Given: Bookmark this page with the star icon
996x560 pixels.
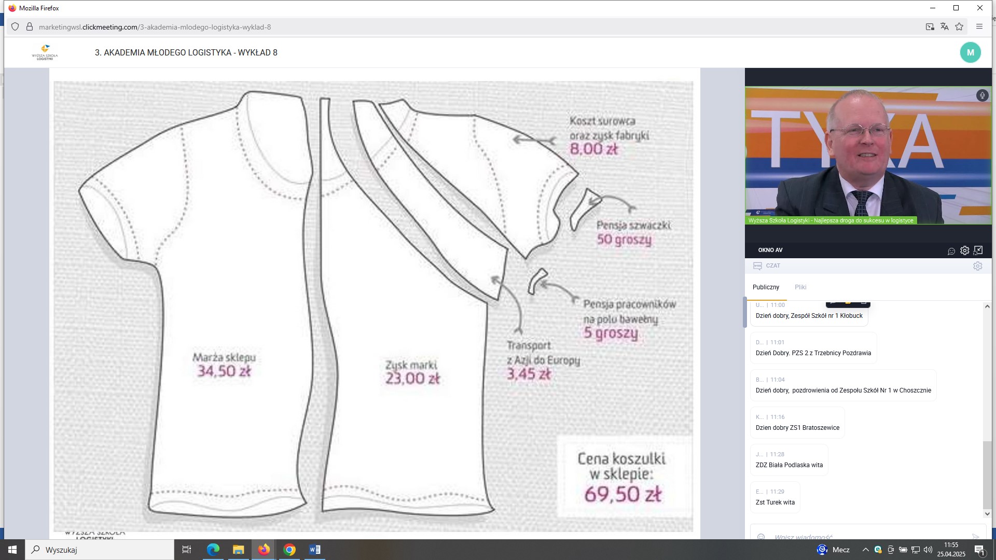Looking at the screenshot, I should [959, 27].
